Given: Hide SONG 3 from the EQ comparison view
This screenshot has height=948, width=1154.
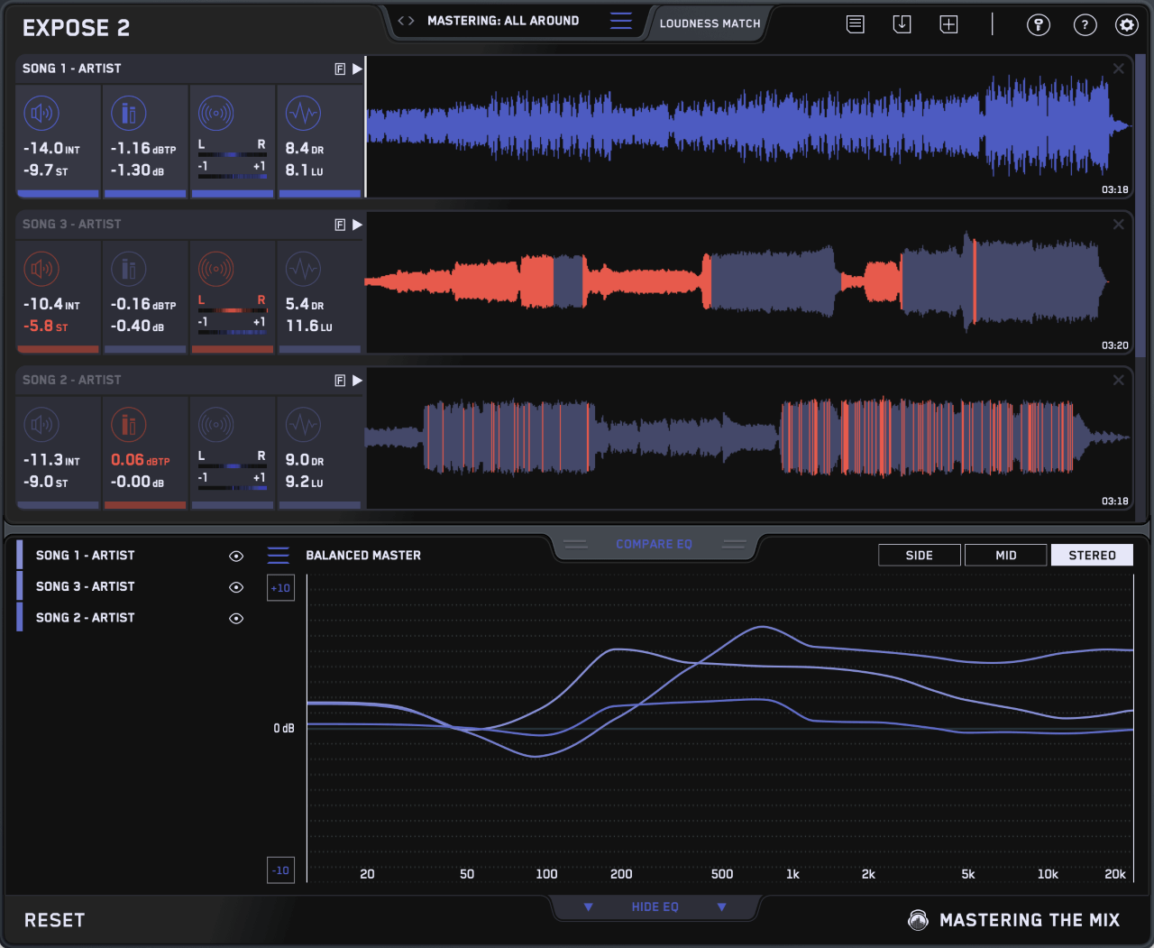Looking at the screenshot, I should [235, 587].
